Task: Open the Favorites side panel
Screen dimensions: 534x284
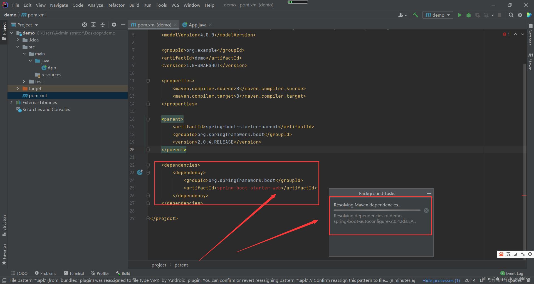Action: click(x=4, y=254)
